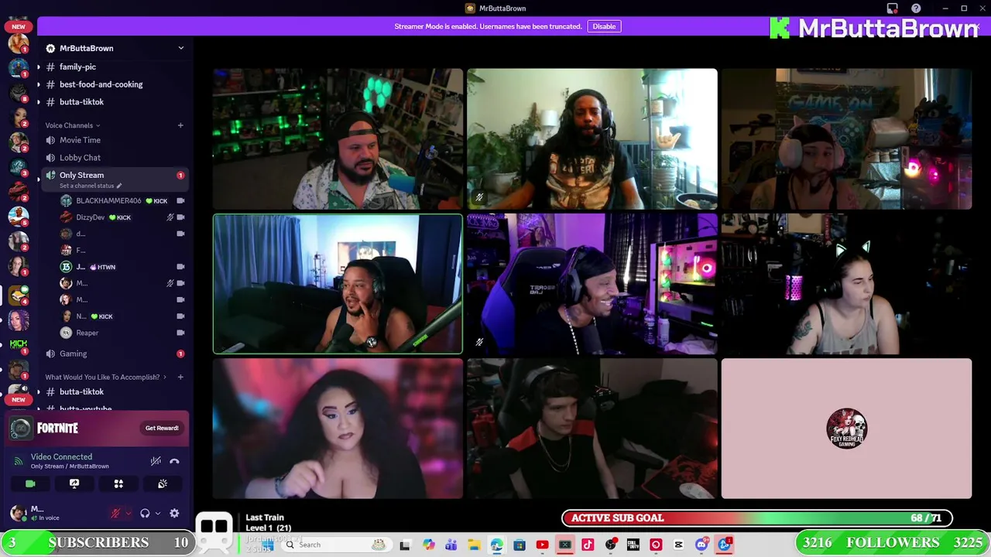Open User Settings gear
Screen dimensions: 991x557
[x=174, y=513]
